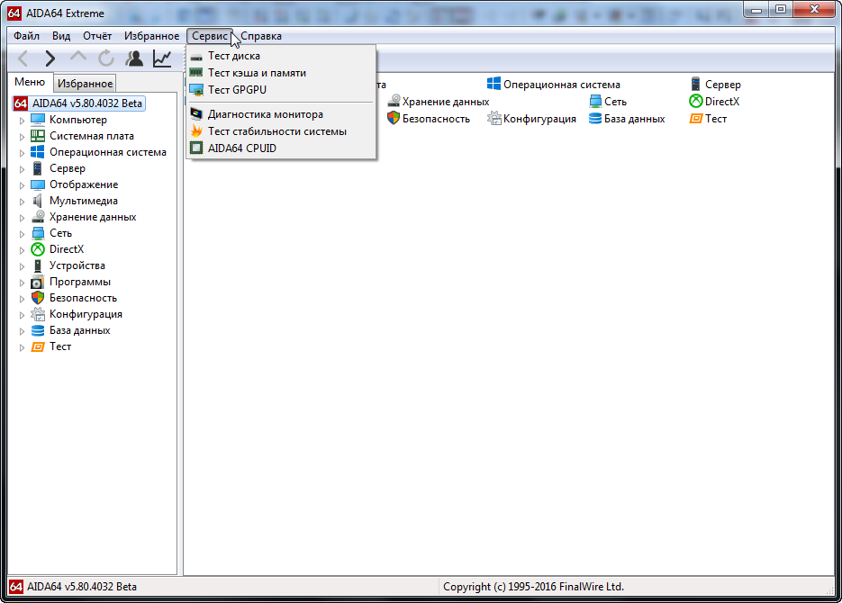Open the Файл menu
This screenshot has width=842, height=603.
tap(26, 36)
